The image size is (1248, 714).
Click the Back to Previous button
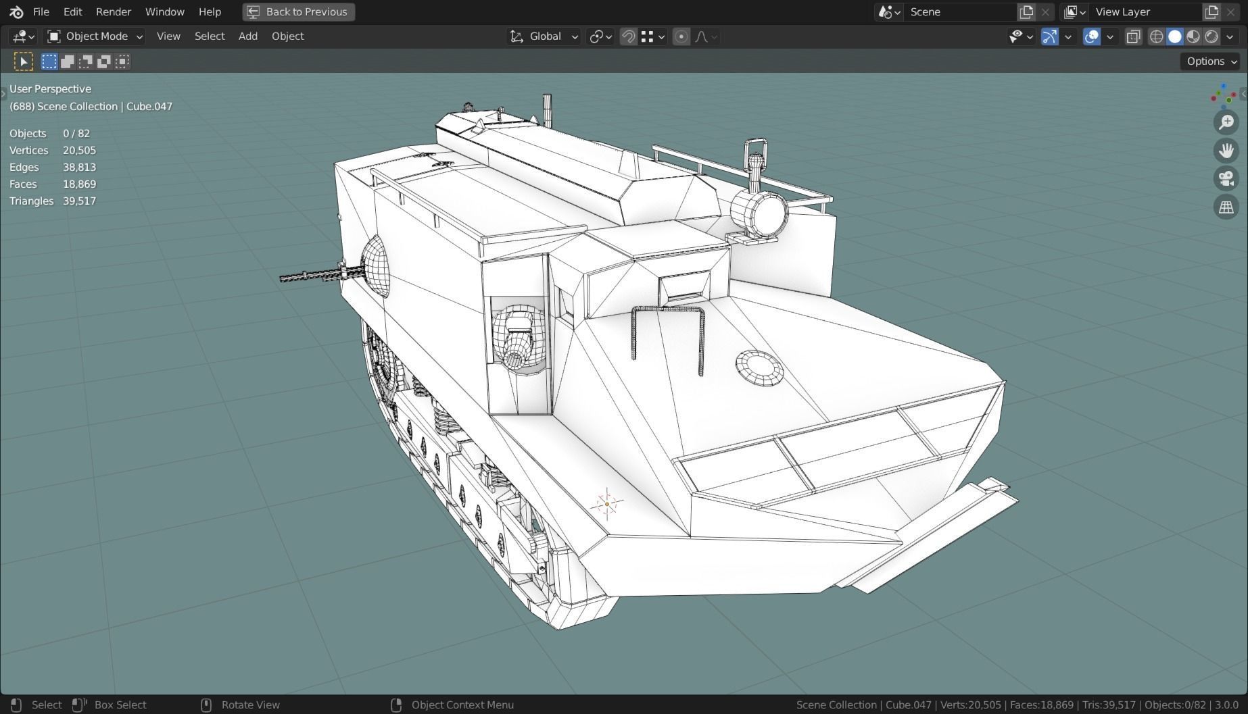tap(298, 11)
